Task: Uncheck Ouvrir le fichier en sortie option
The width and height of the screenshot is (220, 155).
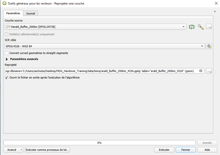Action: pyautogui.click(x=7, y=77)
